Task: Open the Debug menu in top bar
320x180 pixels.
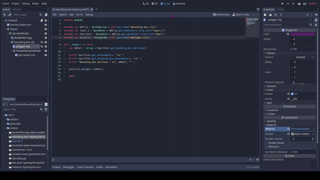Action: [25, 3]
